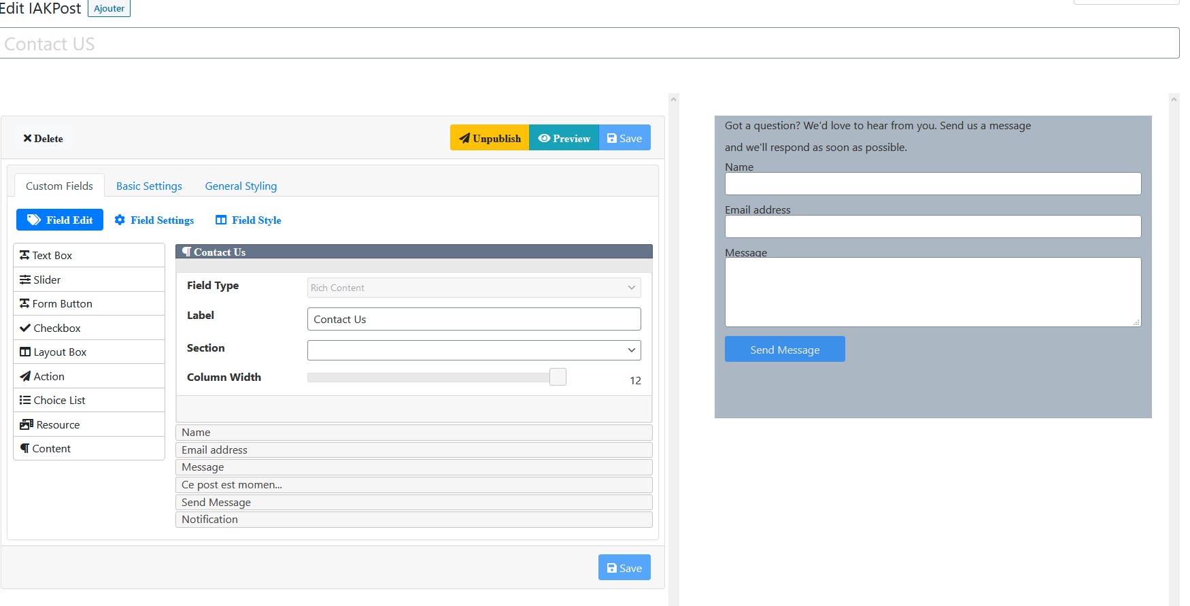
Task: Add a Layout Box field
Action: [89, 352]
